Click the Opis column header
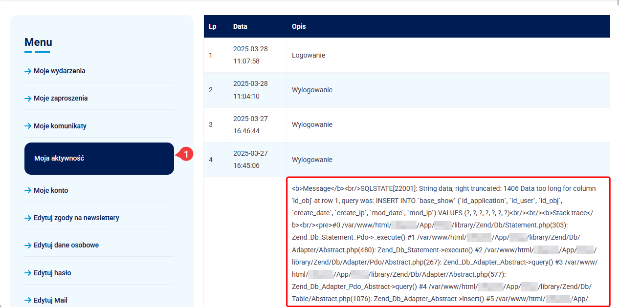This screenshot has width=619, height=307. tap(299, 26)
